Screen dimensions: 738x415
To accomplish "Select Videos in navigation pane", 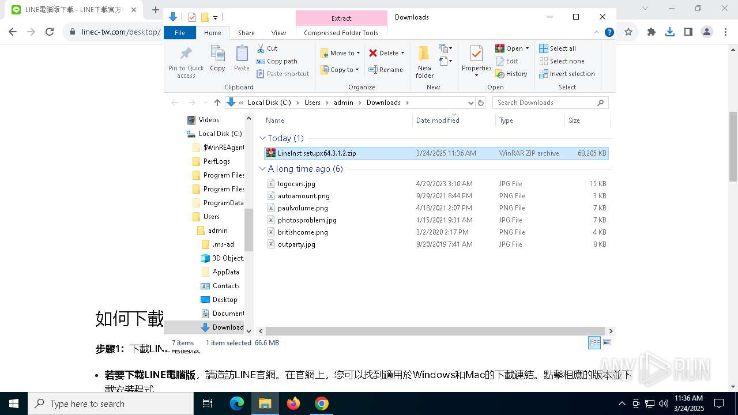I will 209,120.
